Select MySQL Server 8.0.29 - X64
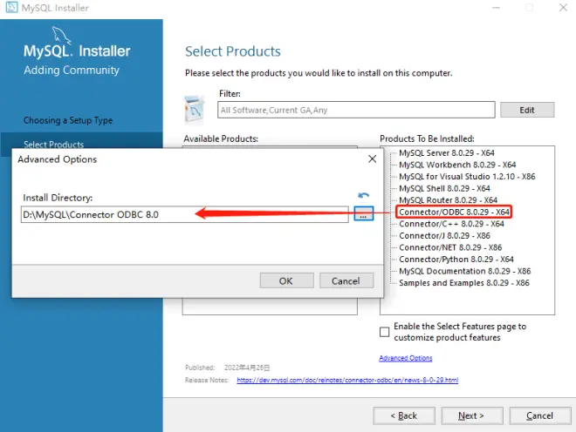This screenshot has width=576, height=432. (x=446, y=152)
